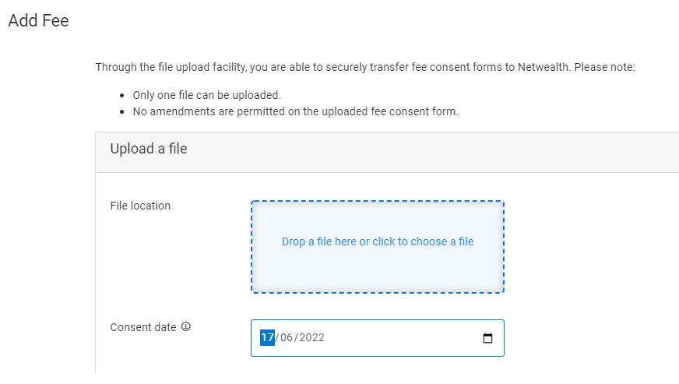Open the calendar picker in the date field

(x=487, y=338)
